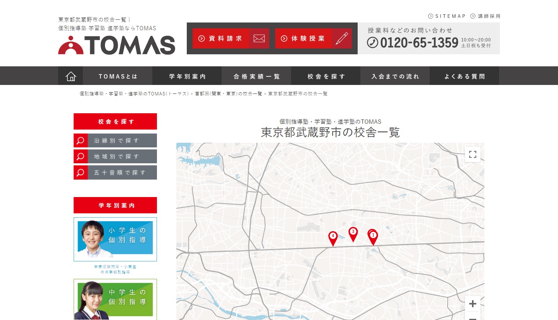This screenshot has height=320, width=558.
Task: Click map pin number 1
Action: (373, 237)
